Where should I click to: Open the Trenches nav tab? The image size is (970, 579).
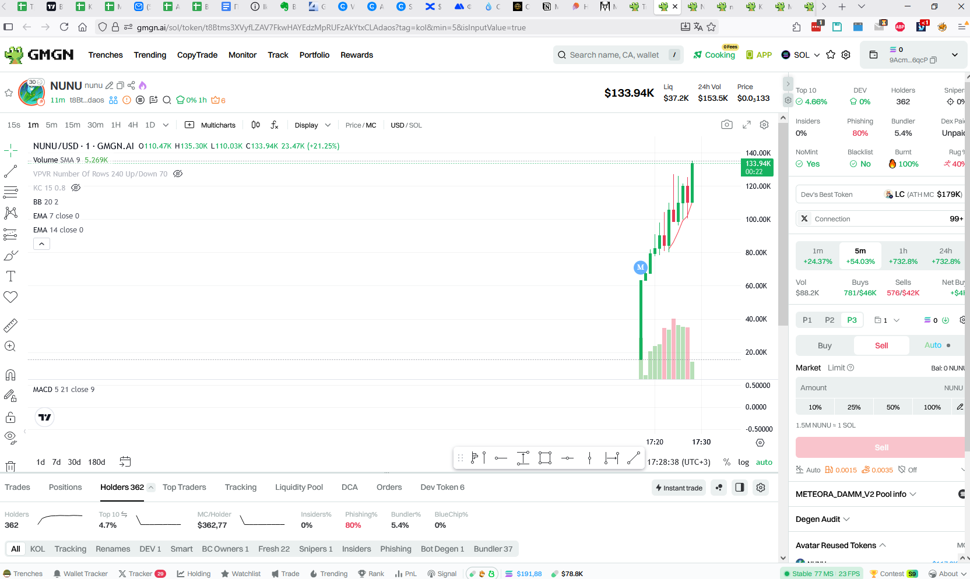click(x=106, y=55)
